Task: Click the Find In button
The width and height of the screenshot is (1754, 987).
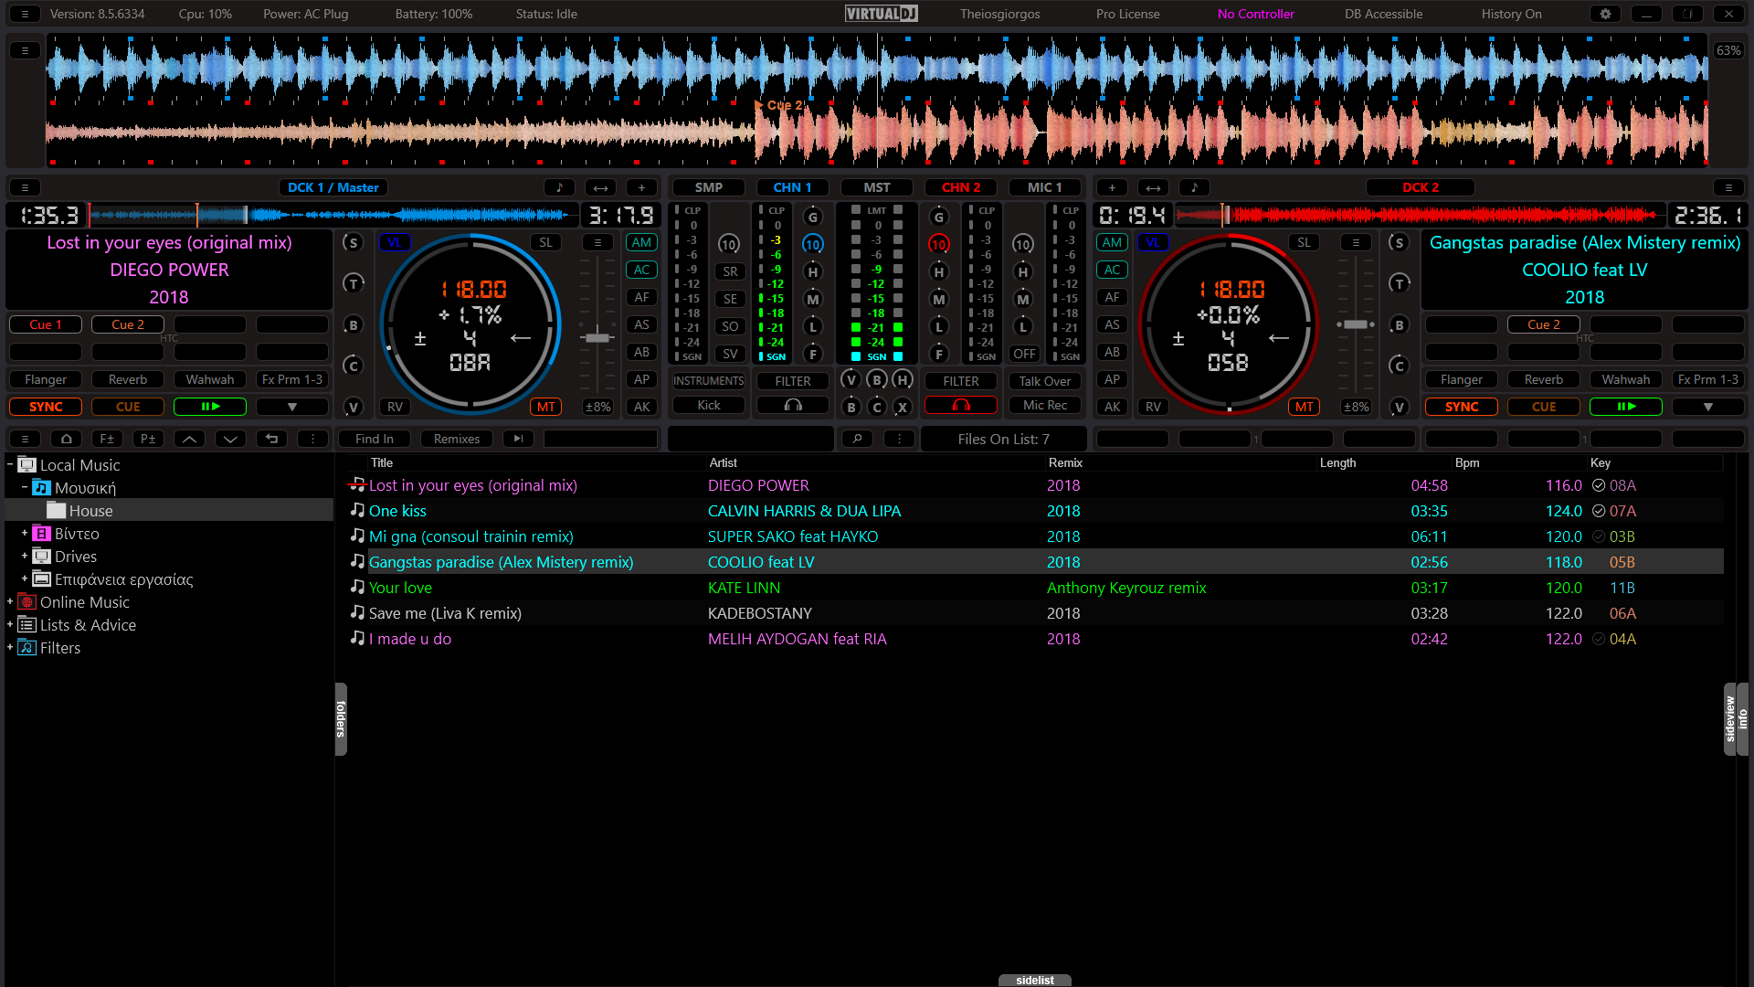Action: [375, 439]
